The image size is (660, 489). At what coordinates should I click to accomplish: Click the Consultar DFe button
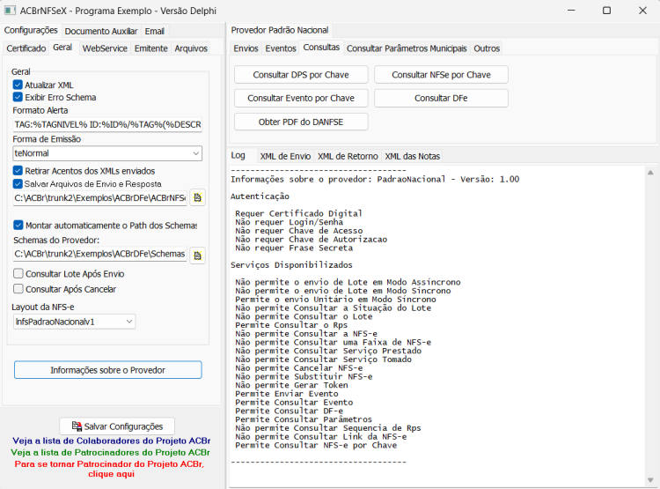coord(441,98)
